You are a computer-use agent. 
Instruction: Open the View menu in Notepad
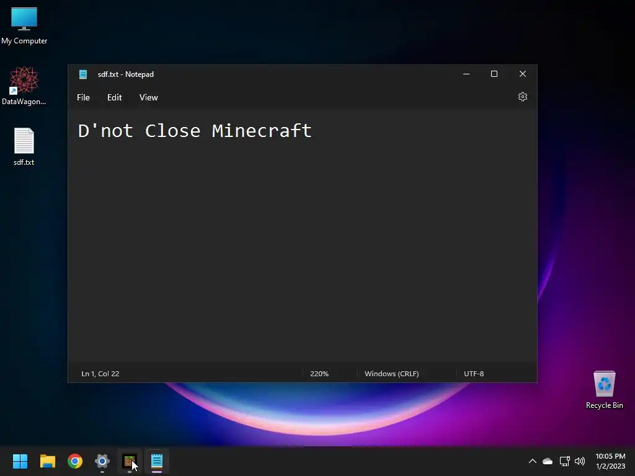click(149, 97)
